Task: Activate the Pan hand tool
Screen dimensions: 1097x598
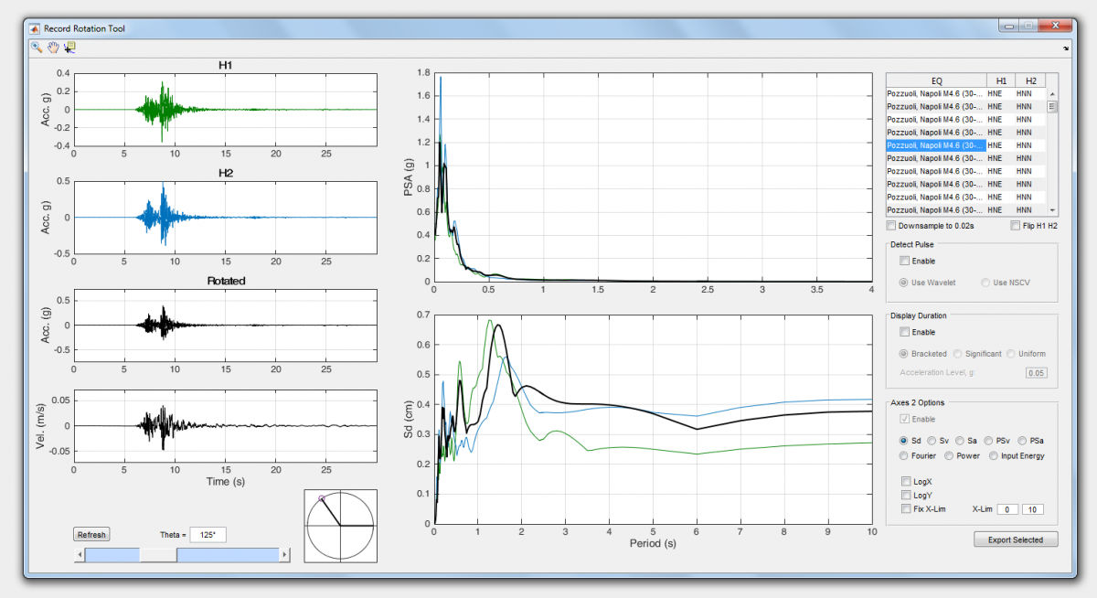Action: (x=53, y=48)
